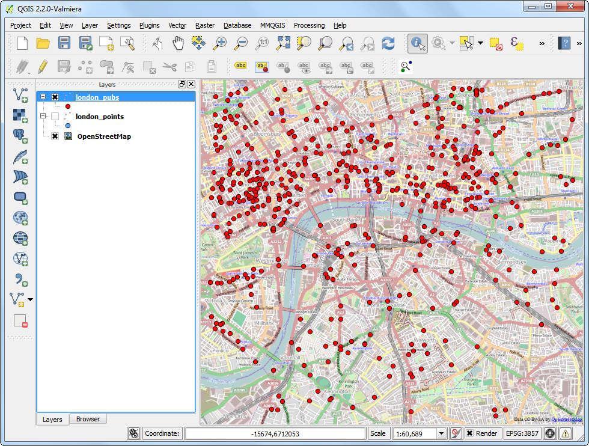Select the Zoom Out magnifier tool

click(240, 43)
